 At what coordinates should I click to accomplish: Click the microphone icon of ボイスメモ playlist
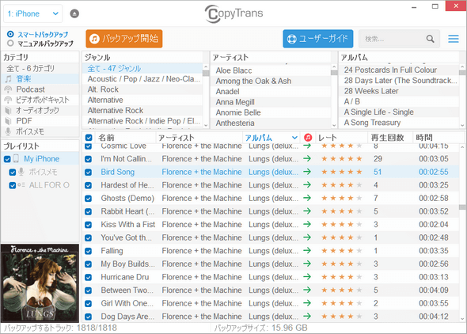click(21, 172)
